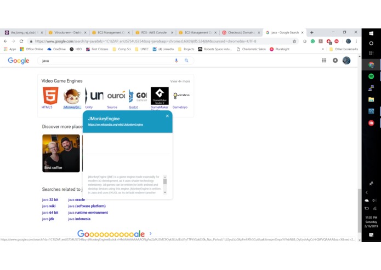Open Office Online bookmark
The image size is (381, 270).
pos(32,49)
